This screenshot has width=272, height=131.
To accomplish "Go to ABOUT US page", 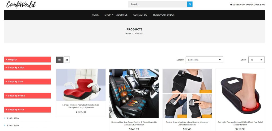I will [122, 15].
